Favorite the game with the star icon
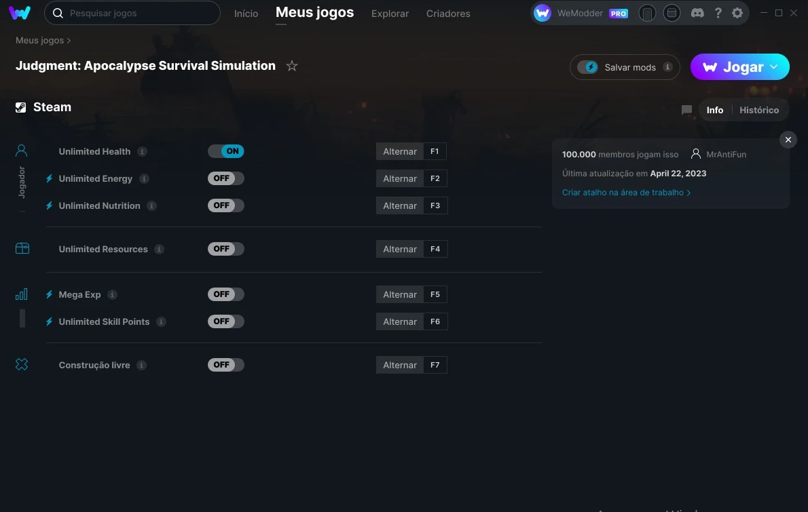 [x=292, y=66]
